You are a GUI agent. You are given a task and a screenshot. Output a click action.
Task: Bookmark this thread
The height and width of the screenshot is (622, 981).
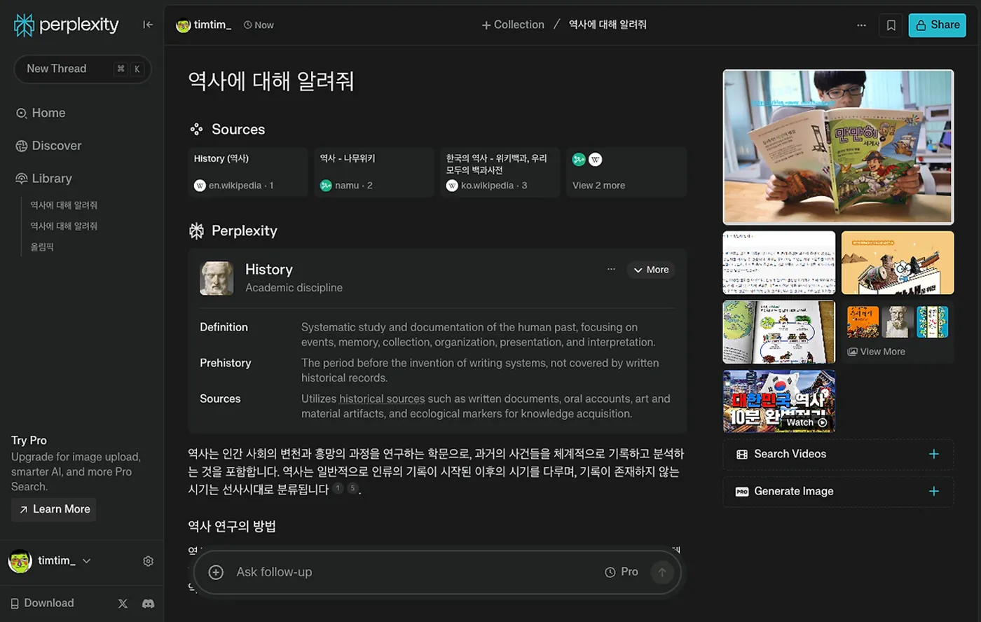[x=890, y=25]
